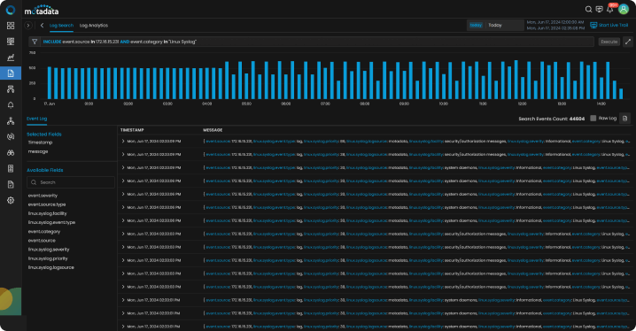Screen dimensions: 636x331
Task: Open global search magnifier in header
Action: pos(588,10)
